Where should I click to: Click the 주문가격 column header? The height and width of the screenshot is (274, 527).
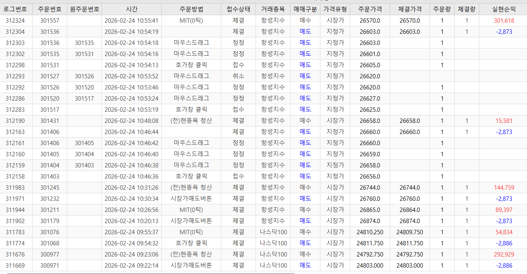click(370, 9)
